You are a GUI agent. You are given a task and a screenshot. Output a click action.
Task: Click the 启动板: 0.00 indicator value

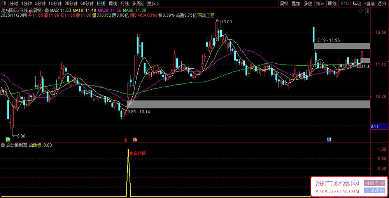pyautogui.click(x=40, y=145)
